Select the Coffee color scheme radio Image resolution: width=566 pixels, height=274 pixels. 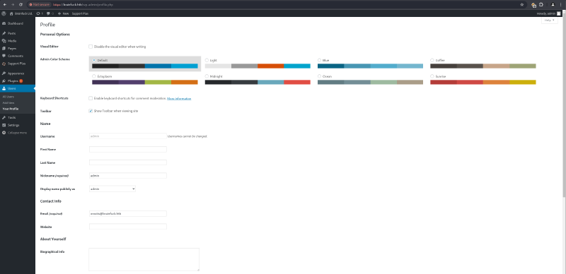[x=432, y=60]
